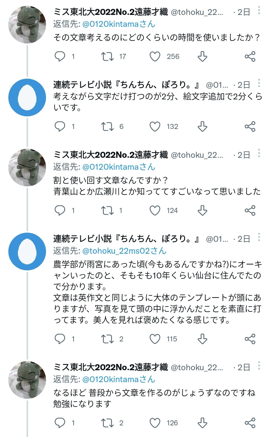Image resolution: width=273 pixels, height=437 pixels.
Task: Open the @tohoku_22ms02 reply mention link
Action: tap(124, 251)
